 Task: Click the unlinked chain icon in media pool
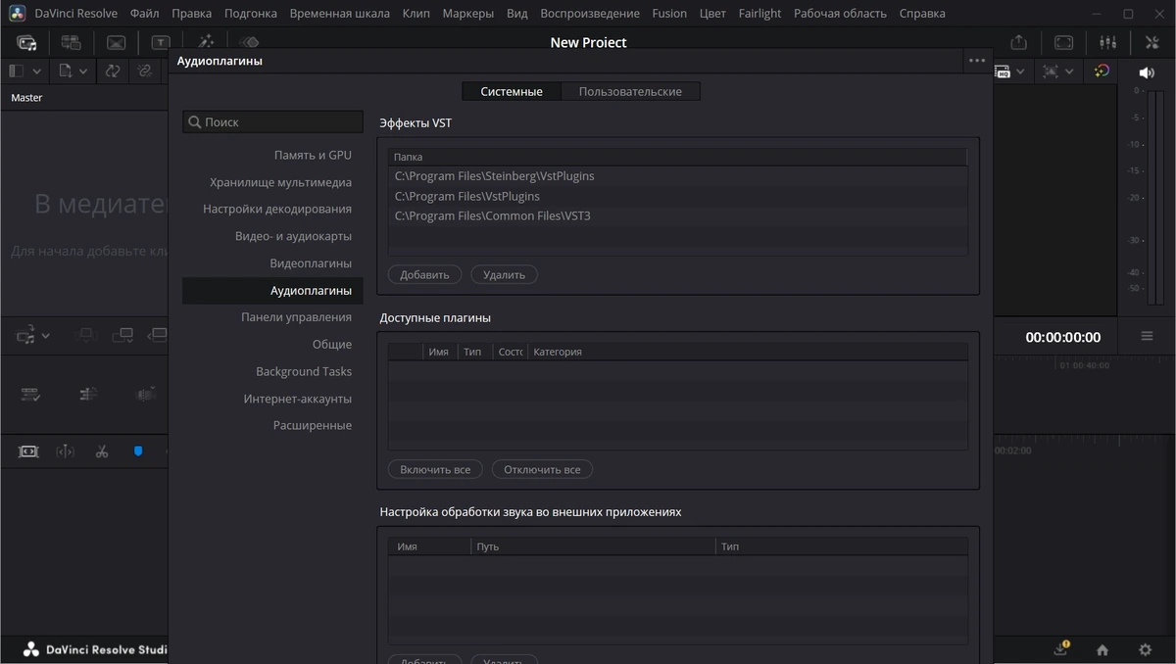pyautogui.click(x=145, y=71)
